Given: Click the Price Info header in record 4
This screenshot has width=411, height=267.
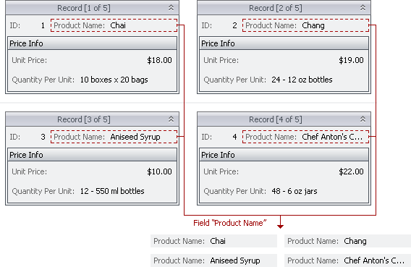Looking at the screenshot, I should click(x=284, y=155).
